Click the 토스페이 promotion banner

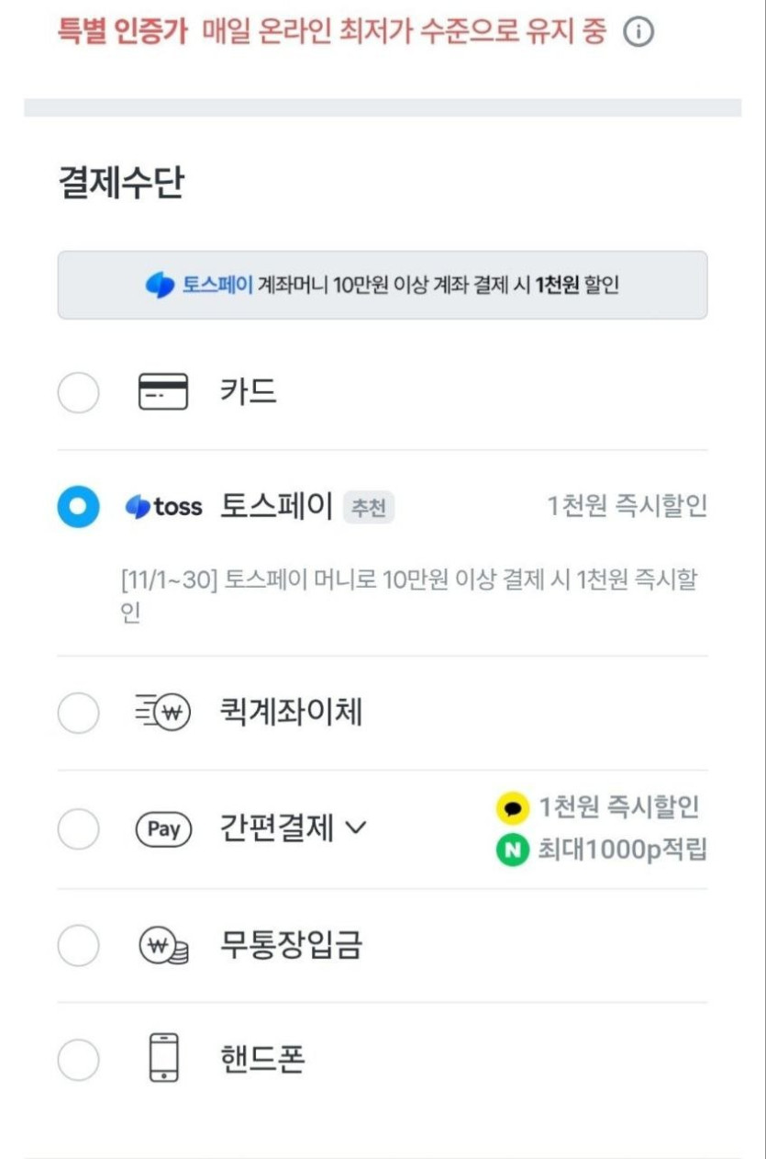click(382, 286)
